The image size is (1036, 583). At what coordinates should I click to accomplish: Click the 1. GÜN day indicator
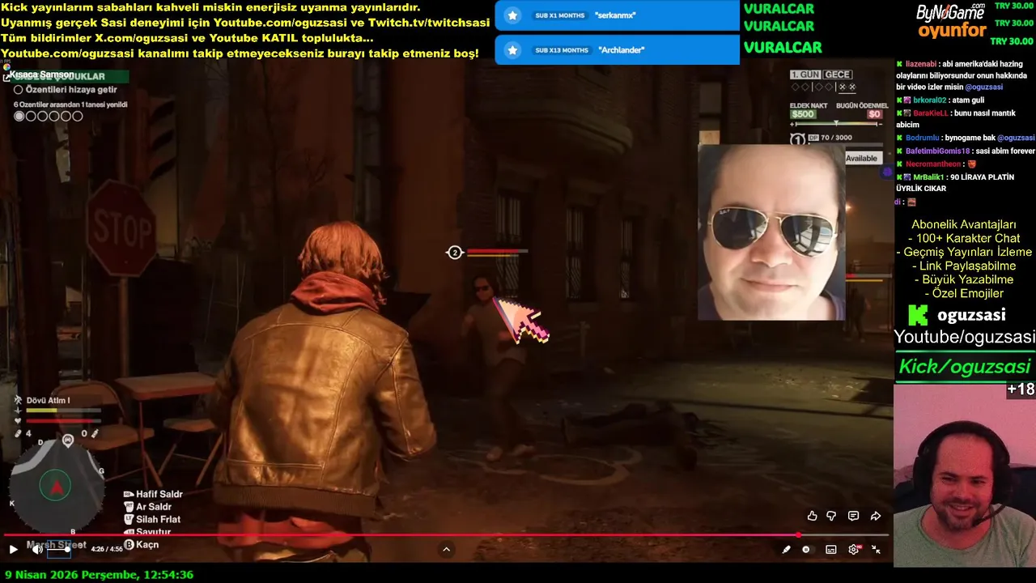pyautogui.click(x=805, y=74)
